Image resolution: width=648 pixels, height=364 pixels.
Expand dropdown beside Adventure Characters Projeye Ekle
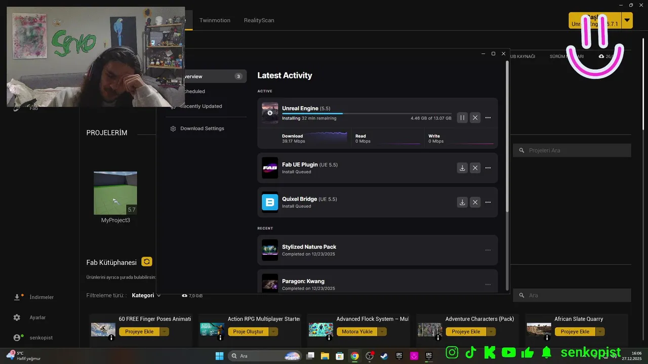click(491, 332)
